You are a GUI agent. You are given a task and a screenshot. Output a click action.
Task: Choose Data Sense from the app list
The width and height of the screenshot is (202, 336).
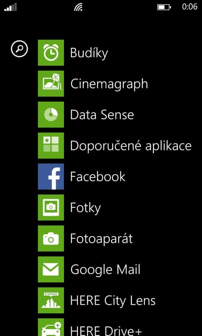tap(102, 115)
